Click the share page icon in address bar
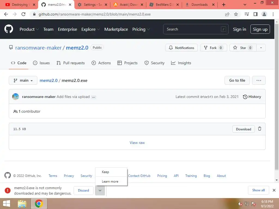 coord(227,14)
